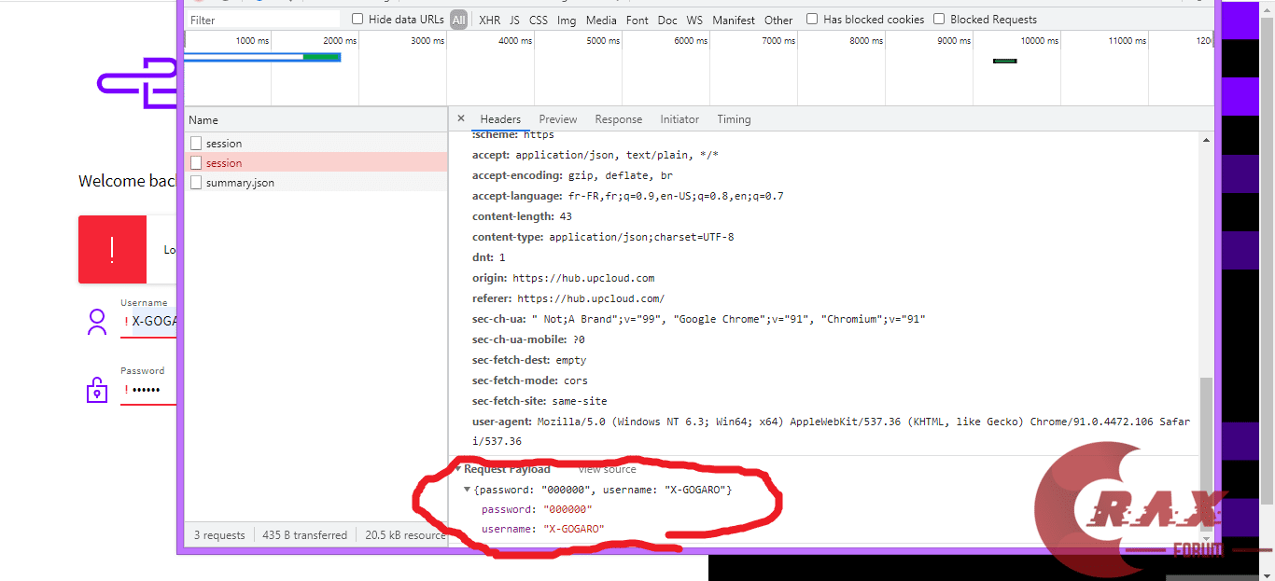
Task: Switch to the Preview tab
Action: coord(557,119)
